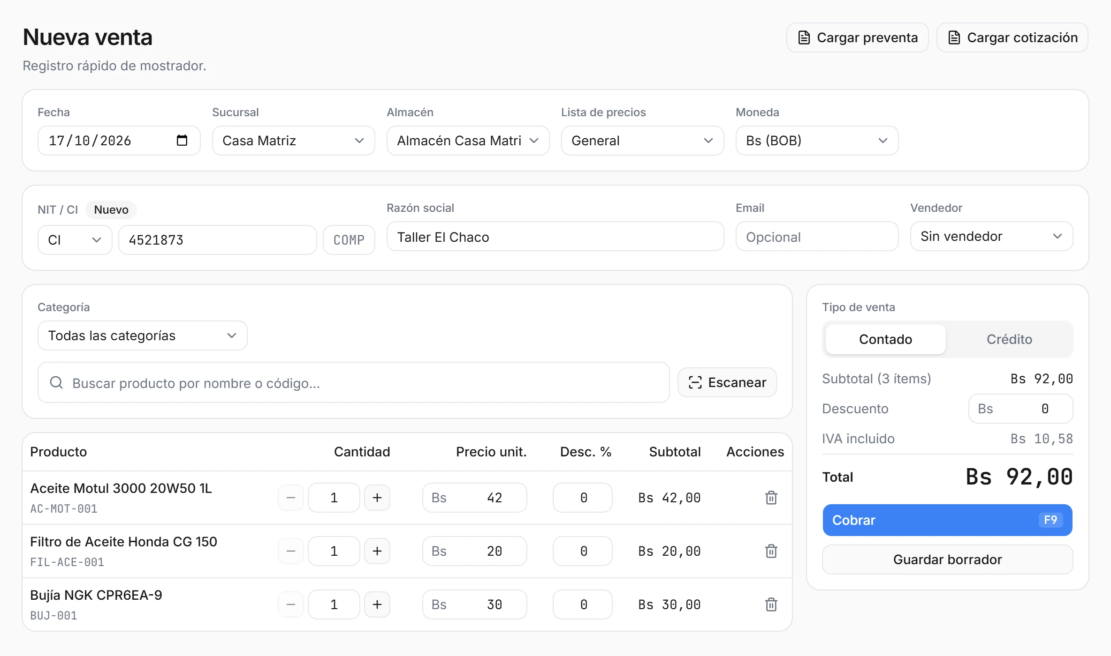Screen dimensions: 1111x656
Task: Save the sale with Guardar borrador
Action: pyautogui.click(x=947, y=559)
